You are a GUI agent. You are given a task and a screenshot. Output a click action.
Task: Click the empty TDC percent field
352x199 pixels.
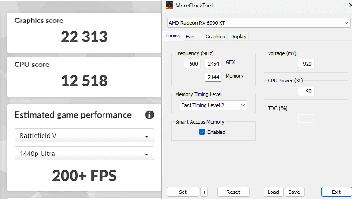tap(306, 118)
